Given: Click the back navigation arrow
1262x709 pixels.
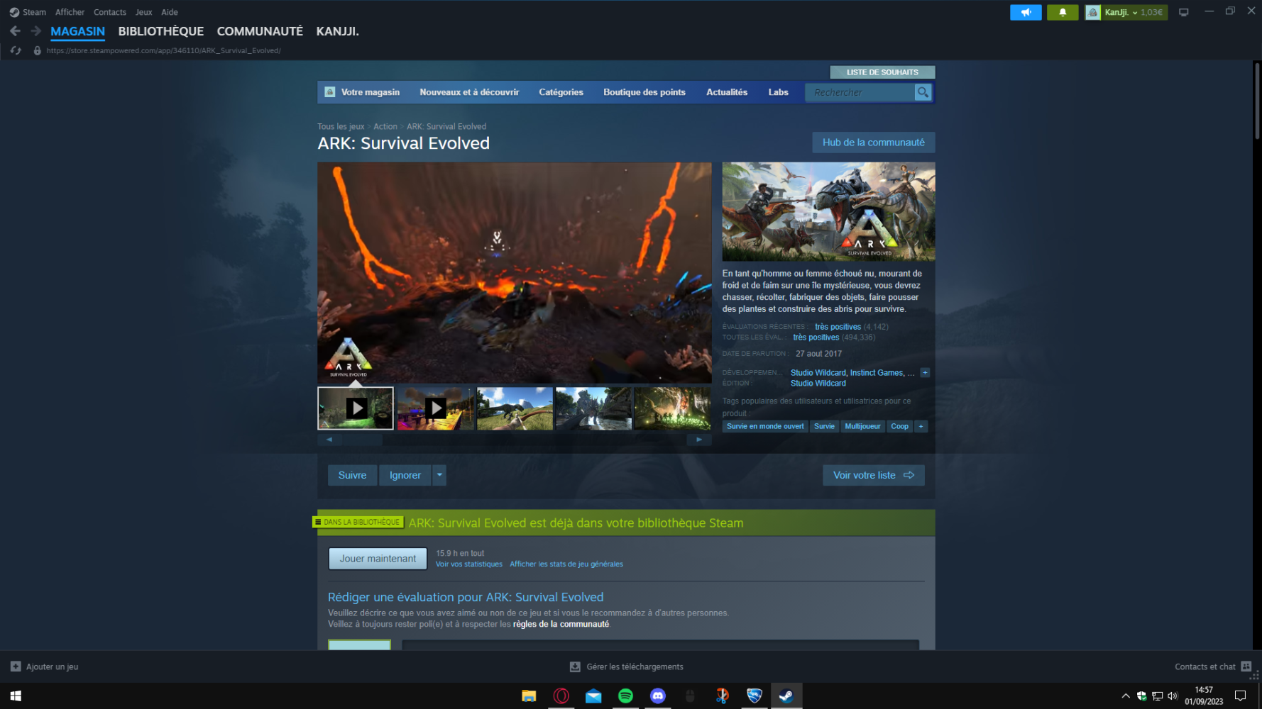Looking at the screenshot, I should pyautogui.click(x=15, y=31).
